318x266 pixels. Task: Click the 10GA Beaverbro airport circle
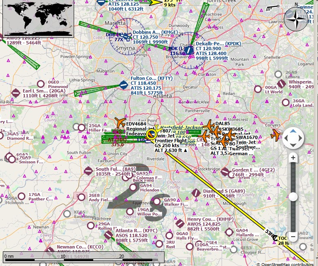tap(190, 247)
